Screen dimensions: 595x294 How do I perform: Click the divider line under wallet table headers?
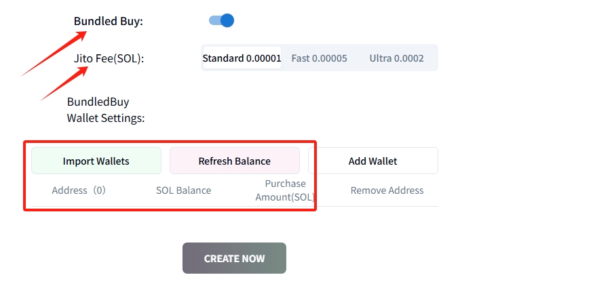click(x=380, y=207)
